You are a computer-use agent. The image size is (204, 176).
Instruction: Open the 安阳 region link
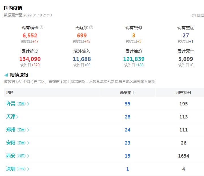[x=11, y=143]
